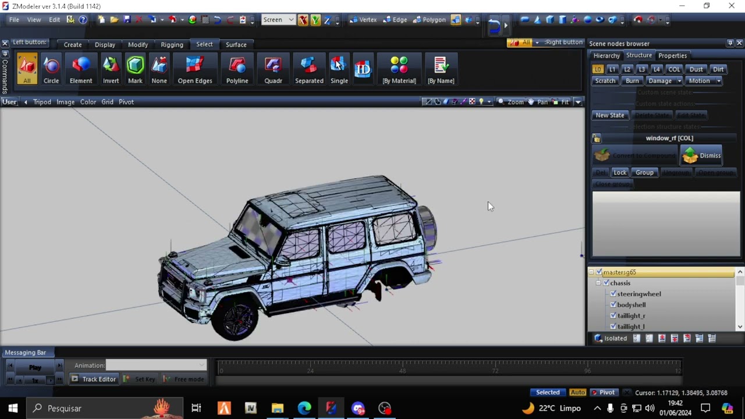The image size is (745, 419).
Task: Open the View menu
Action: coord(34,20)
